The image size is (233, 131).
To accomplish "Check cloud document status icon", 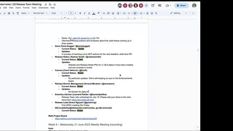I will click(x=55, y=4).
